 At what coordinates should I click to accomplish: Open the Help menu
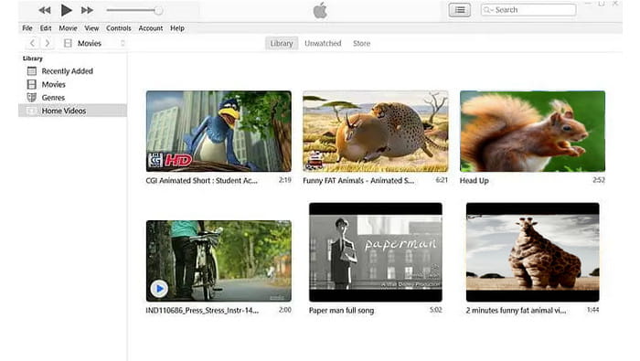point(177,28)
